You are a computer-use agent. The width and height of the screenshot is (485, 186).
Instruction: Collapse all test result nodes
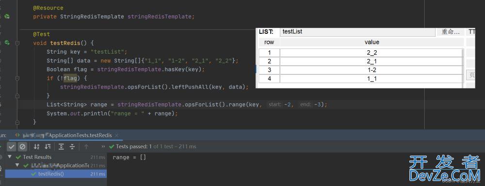point(72,146)
